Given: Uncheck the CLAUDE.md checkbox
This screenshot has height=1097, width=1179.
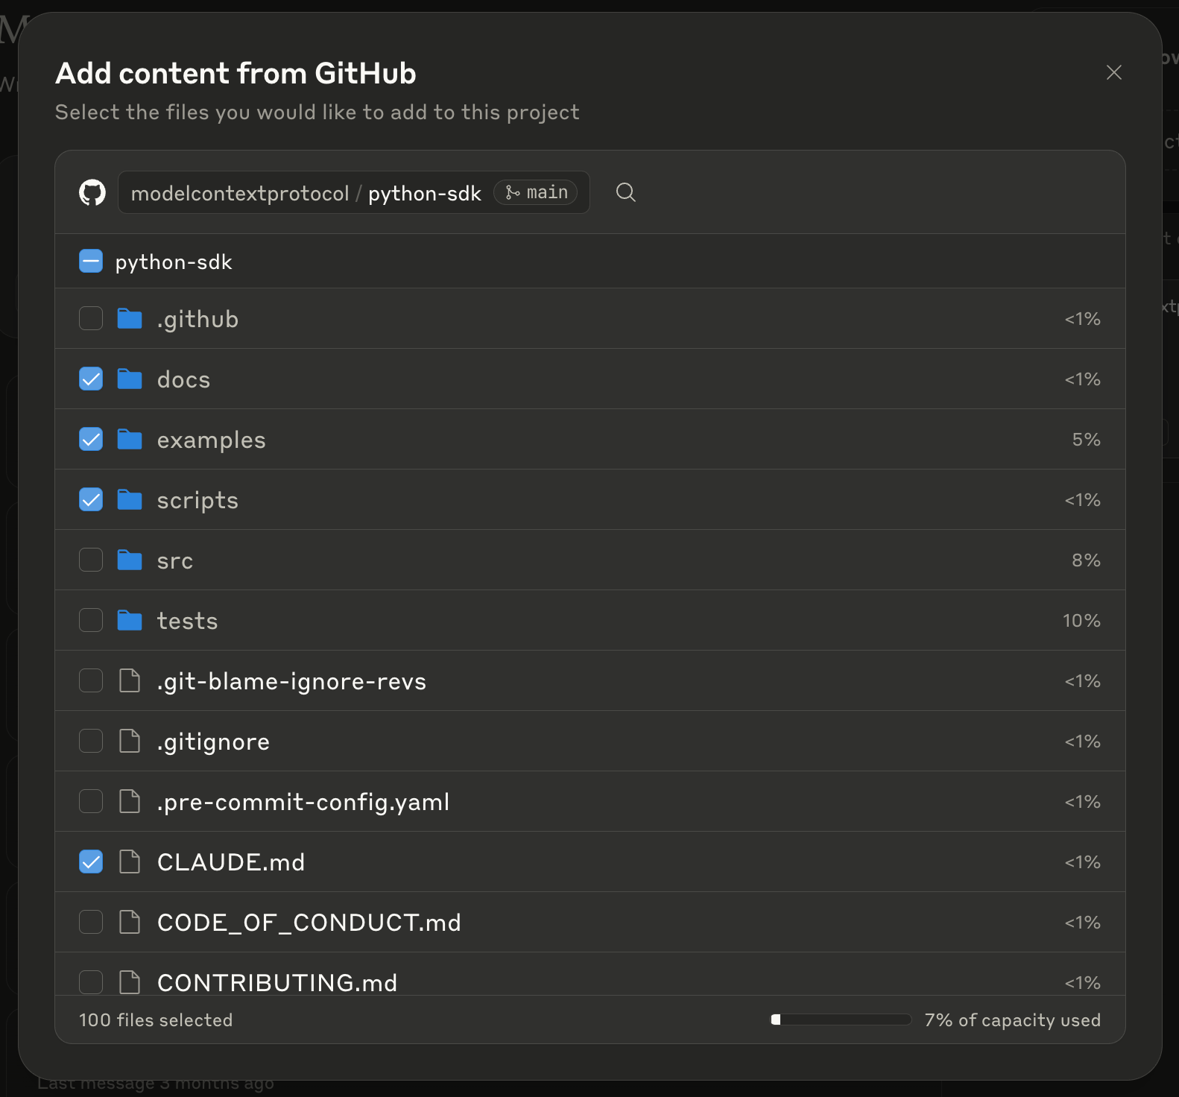Looking at the screenshot, I should point(91,862).
